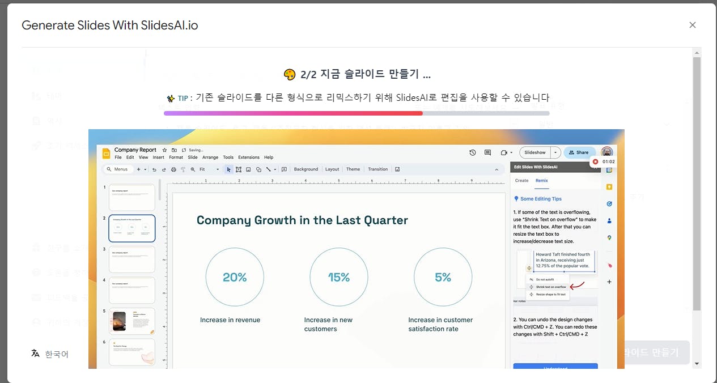Select slide 3 thumbnail in the filmstrip
Image resolution: width=717 pixels, height=383 pixels.
(x=131, y=259)
